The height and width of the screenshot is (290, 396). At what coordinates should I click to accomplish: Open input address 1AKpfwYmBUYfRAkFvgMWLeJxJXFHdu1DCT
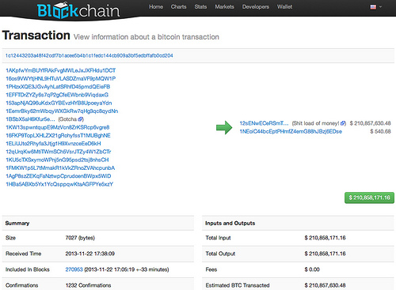pyautogui.click(x=61, y=70)
